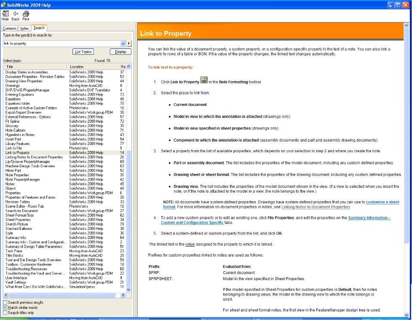Select Summary of Design Table Parameters topic
The width and height of the screenshot is (412, 320).
pos(34,247)
